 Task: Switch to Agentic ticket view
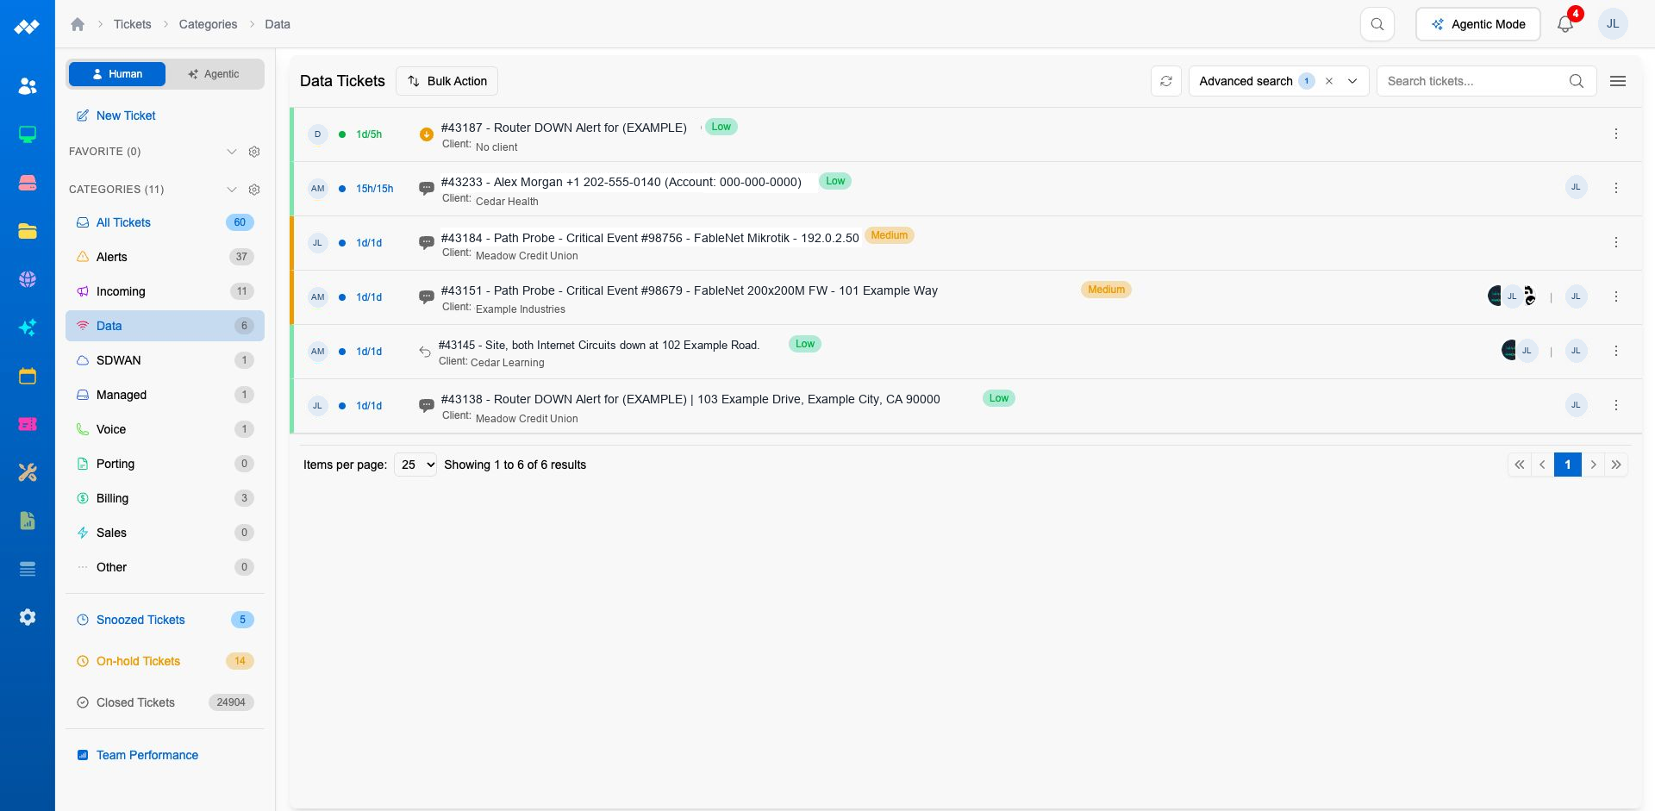[x=214, y=74]
